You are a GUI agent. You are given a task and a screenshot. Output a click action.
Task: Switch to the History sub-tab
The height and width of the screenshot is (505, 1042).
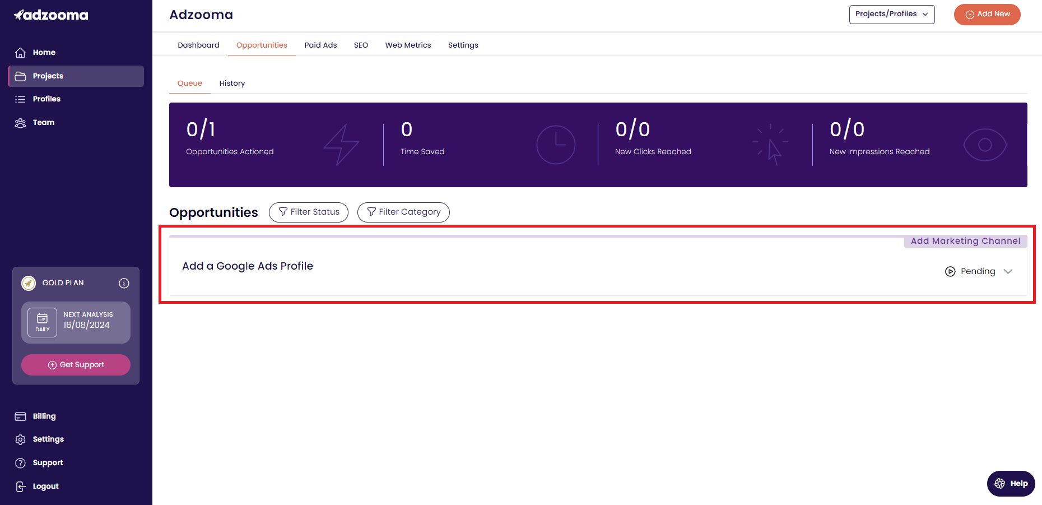point(232,84)
